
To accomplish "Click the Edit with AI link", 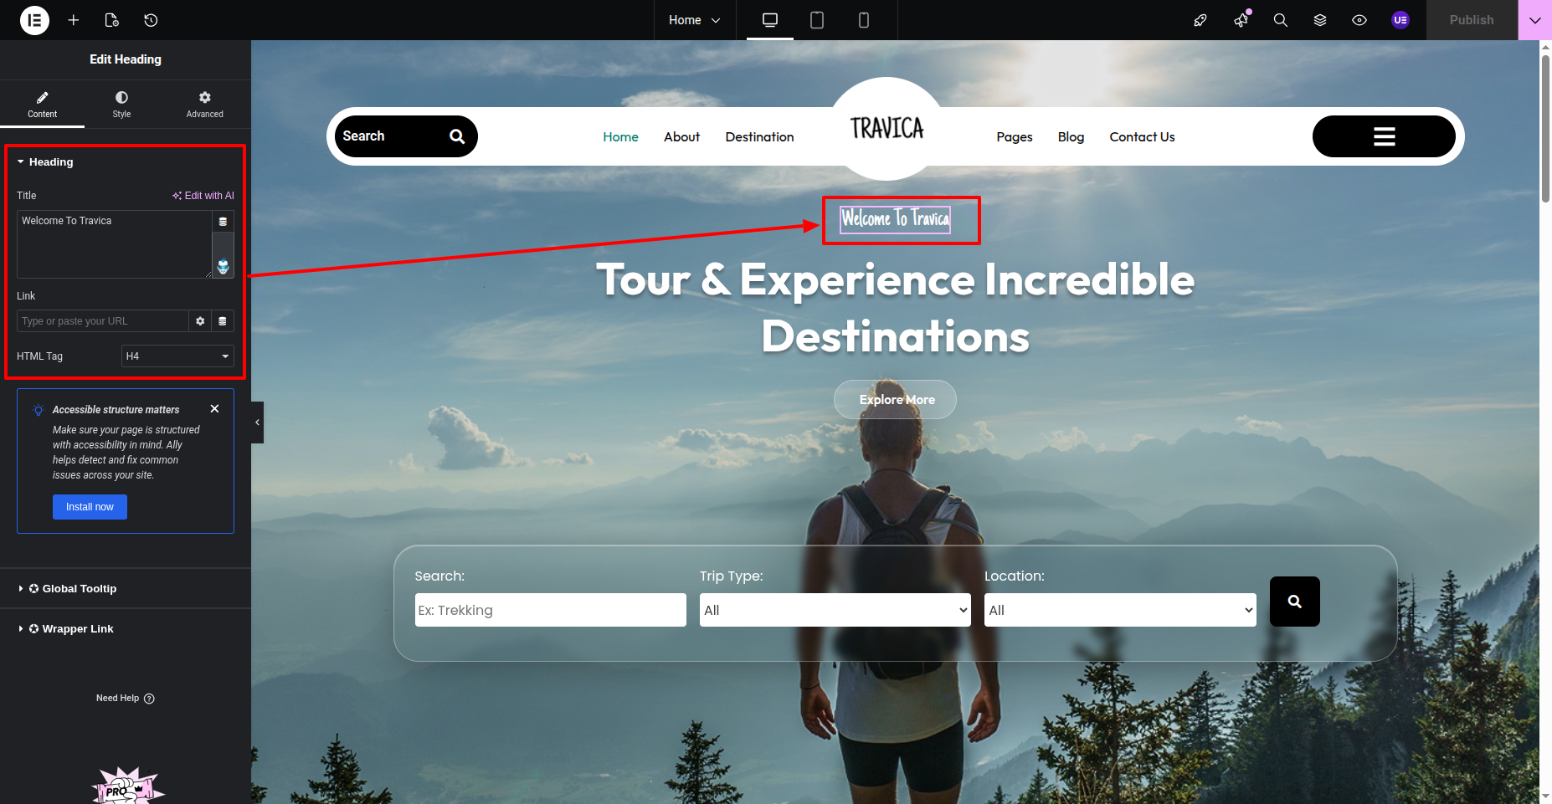I will 203,196.
